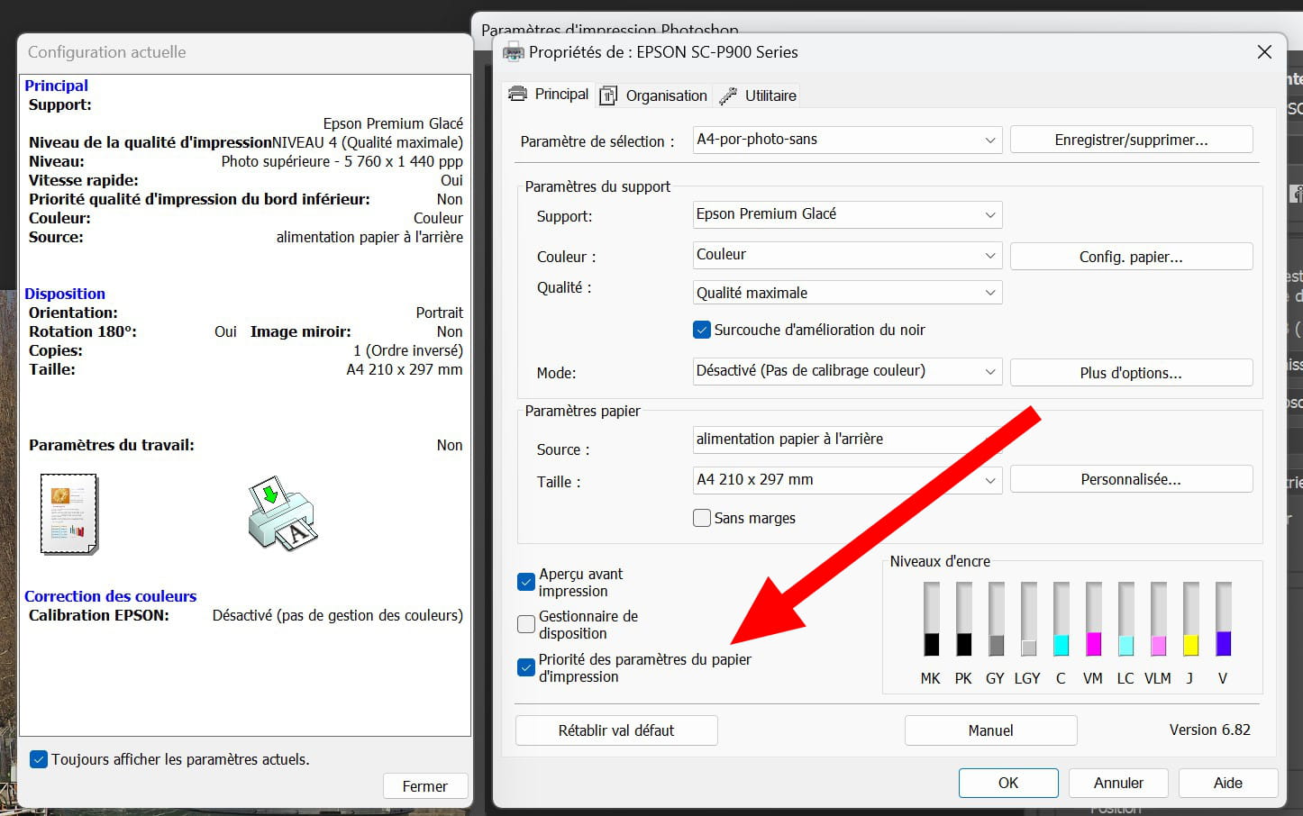
Task: Click the Paramètres d'impression Photoshop window title
Action: pyautogui.click(x=610, y=30)
